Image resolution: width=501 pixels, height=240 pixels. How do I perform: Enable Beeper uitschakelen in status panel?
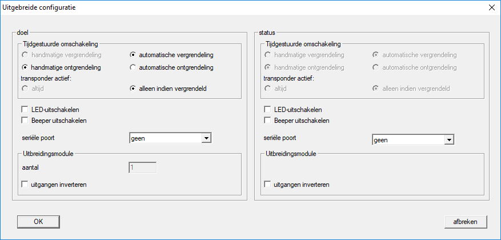(x=267, y=120)
